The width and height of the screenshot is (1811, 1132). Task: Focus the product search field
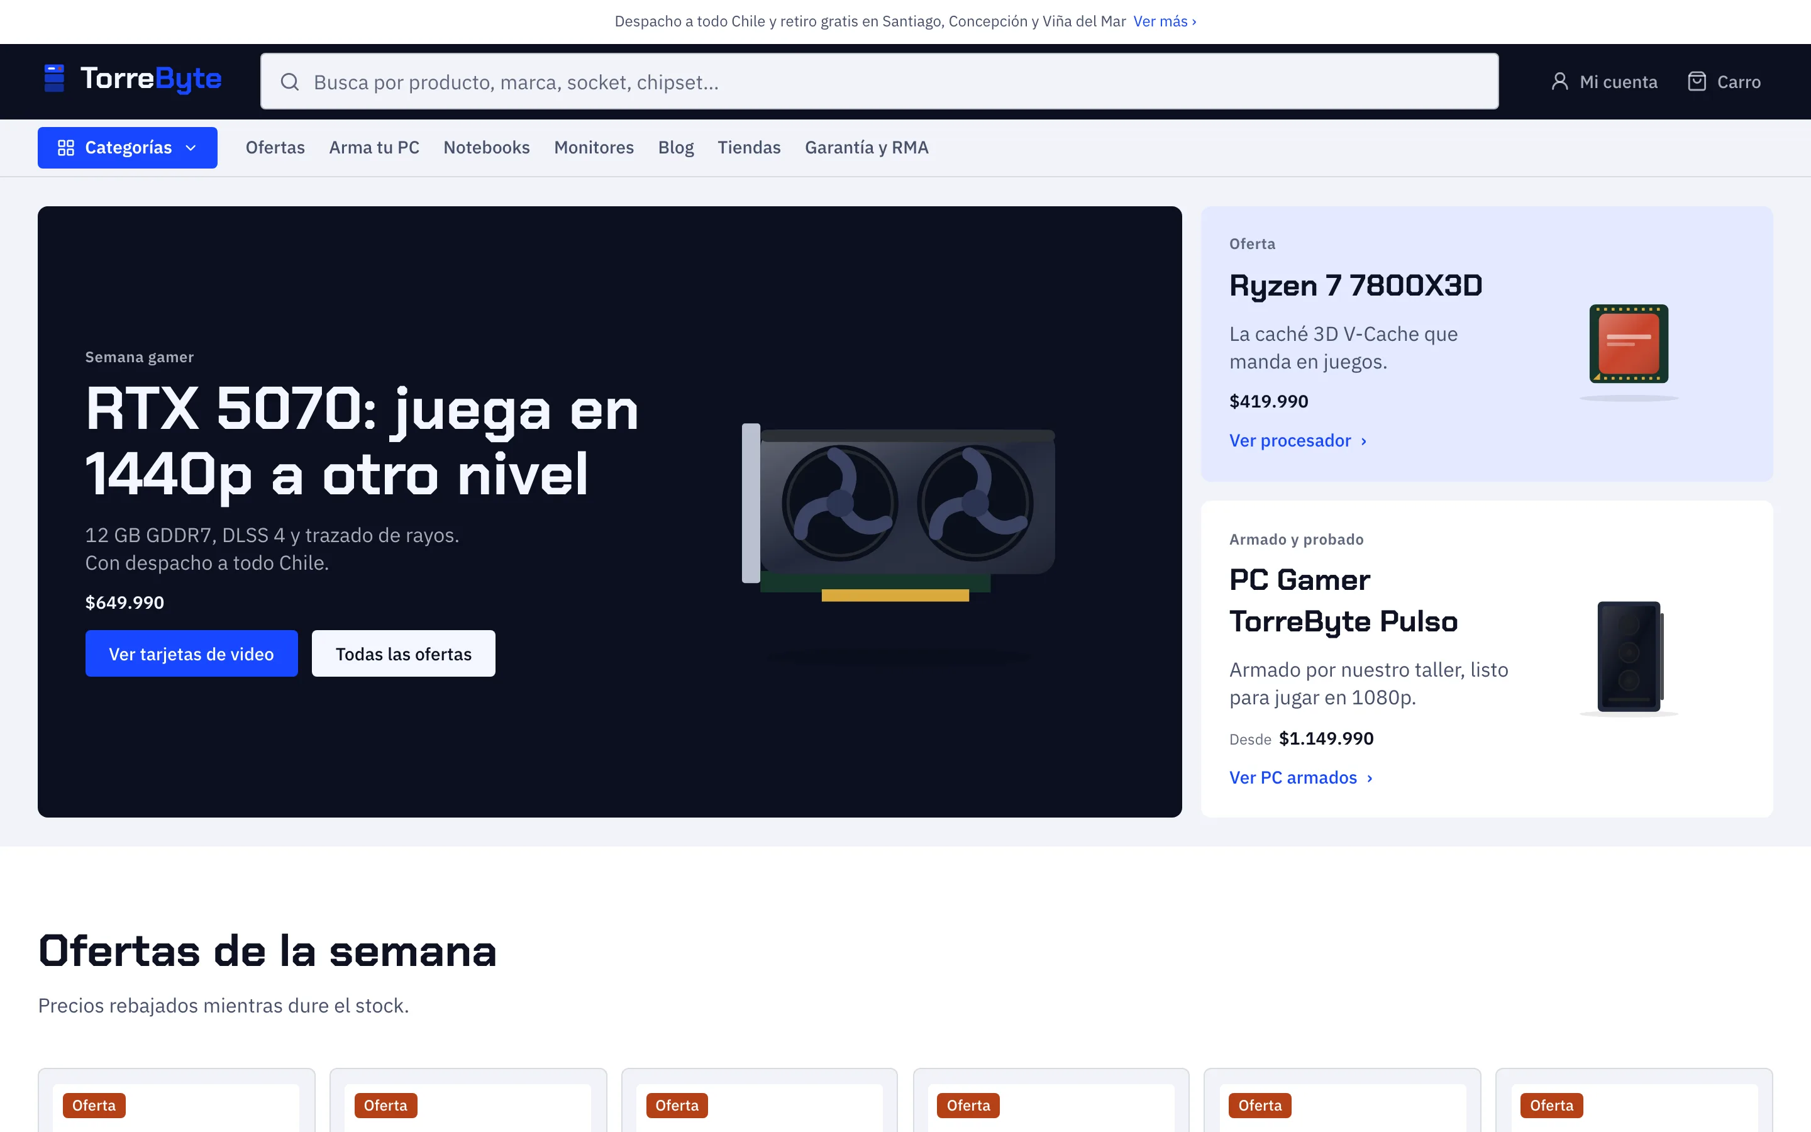point(879,81)
